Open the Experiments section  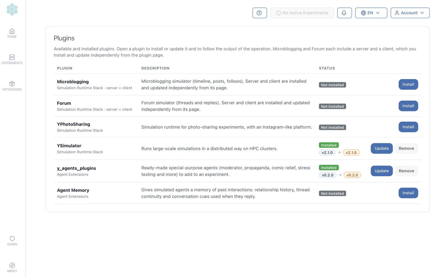pos(12,60)
